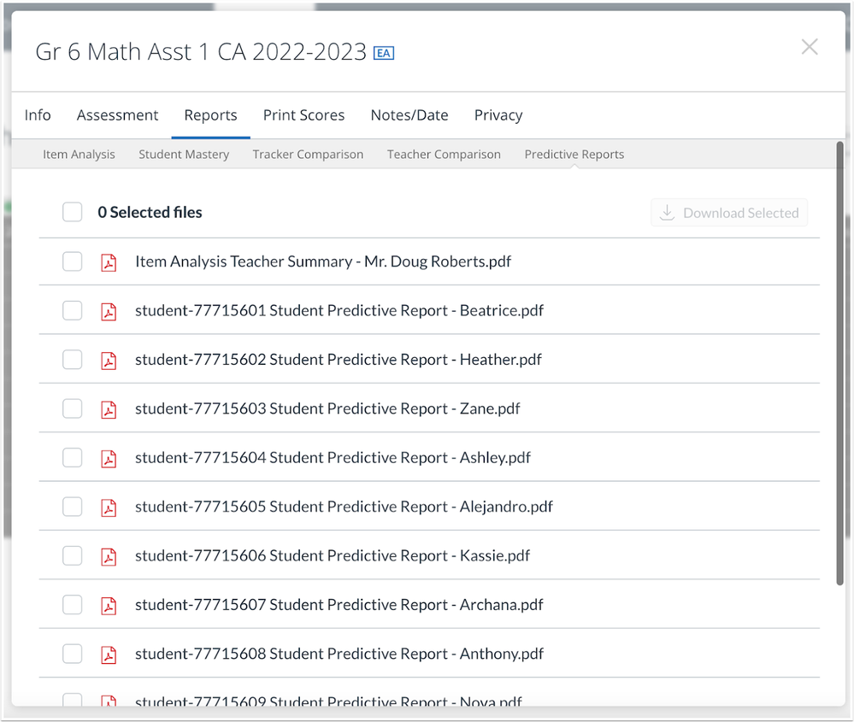The width and height of the screenshot is (854, 722).
Task: Check the Heather report checkbox
Action: 73,360
